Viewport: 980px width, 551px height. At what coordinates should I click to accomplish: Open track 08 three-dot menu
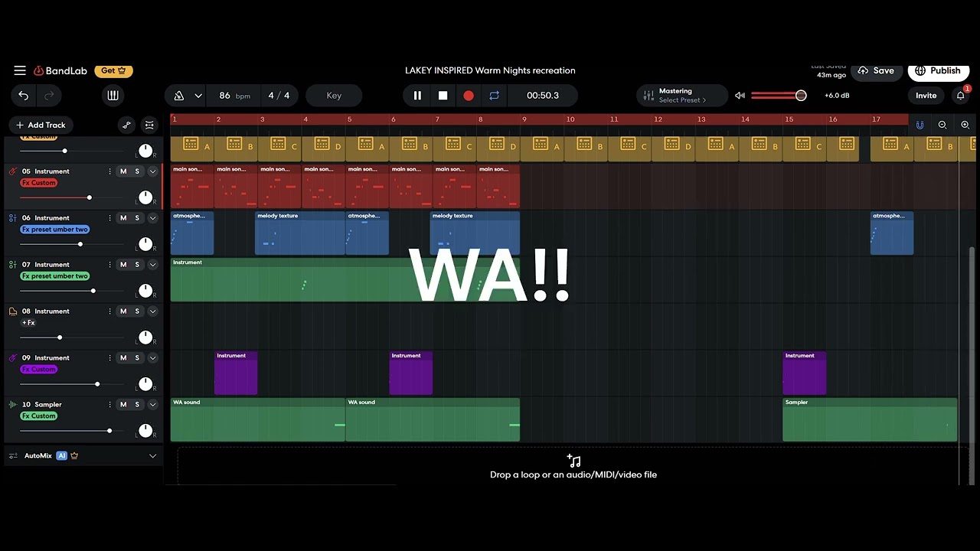click(109, 311)
